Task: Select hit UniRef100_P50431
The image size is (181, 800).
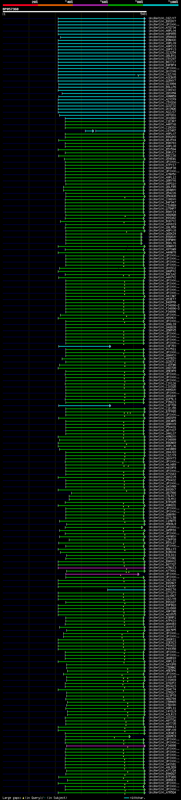Action: 162,427
